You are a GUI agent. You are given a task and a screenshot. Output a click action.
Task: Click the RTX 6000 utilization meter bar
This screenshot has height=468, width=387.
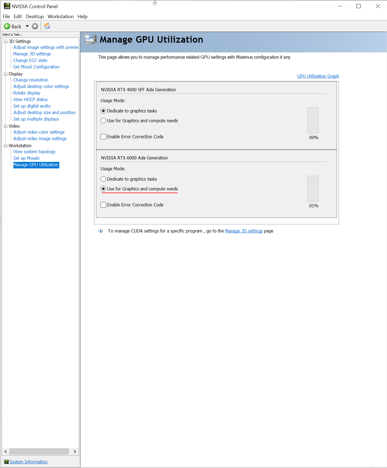point(313,189)
